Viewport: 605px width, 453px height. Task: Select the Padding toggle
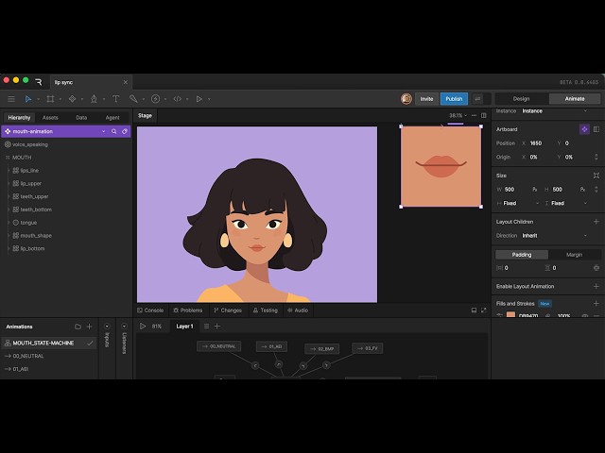(522, 255)
